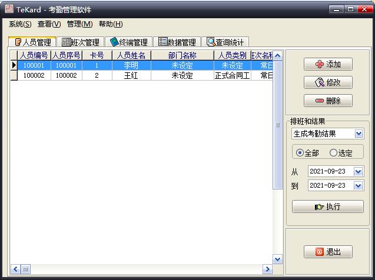Click card number cell 1

click(x=97, y=65)
